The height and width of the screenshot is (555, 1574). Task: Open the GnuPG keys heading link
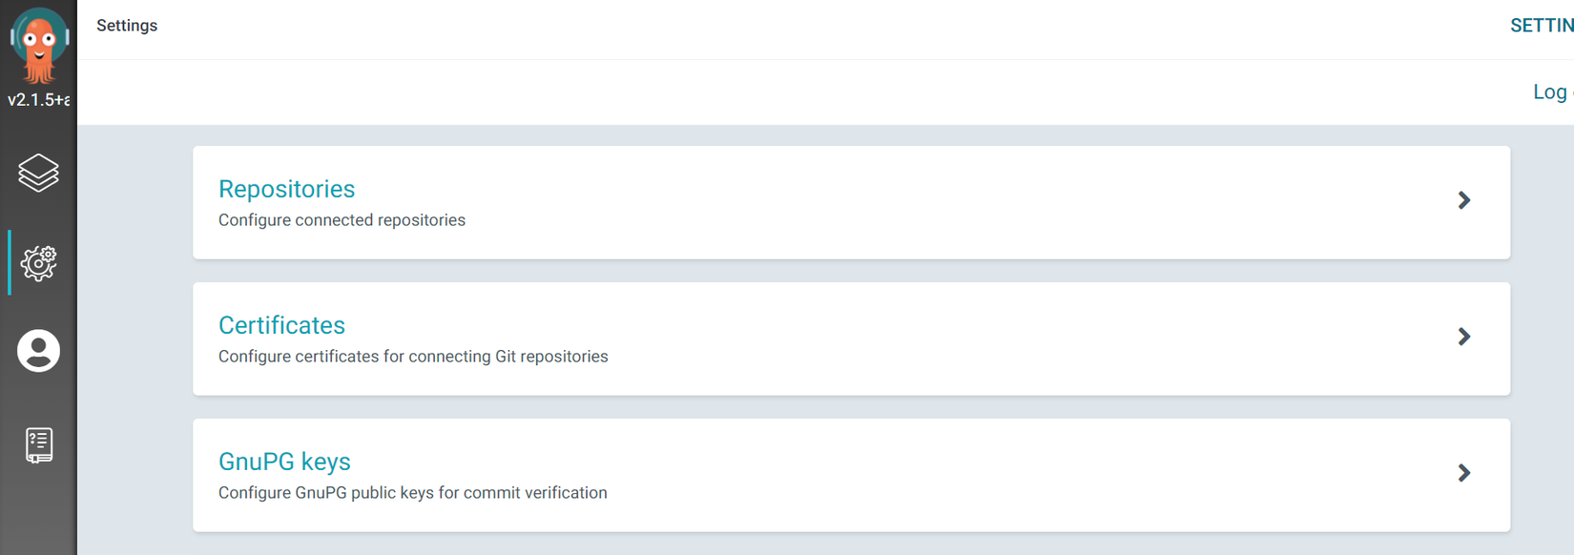284,462
